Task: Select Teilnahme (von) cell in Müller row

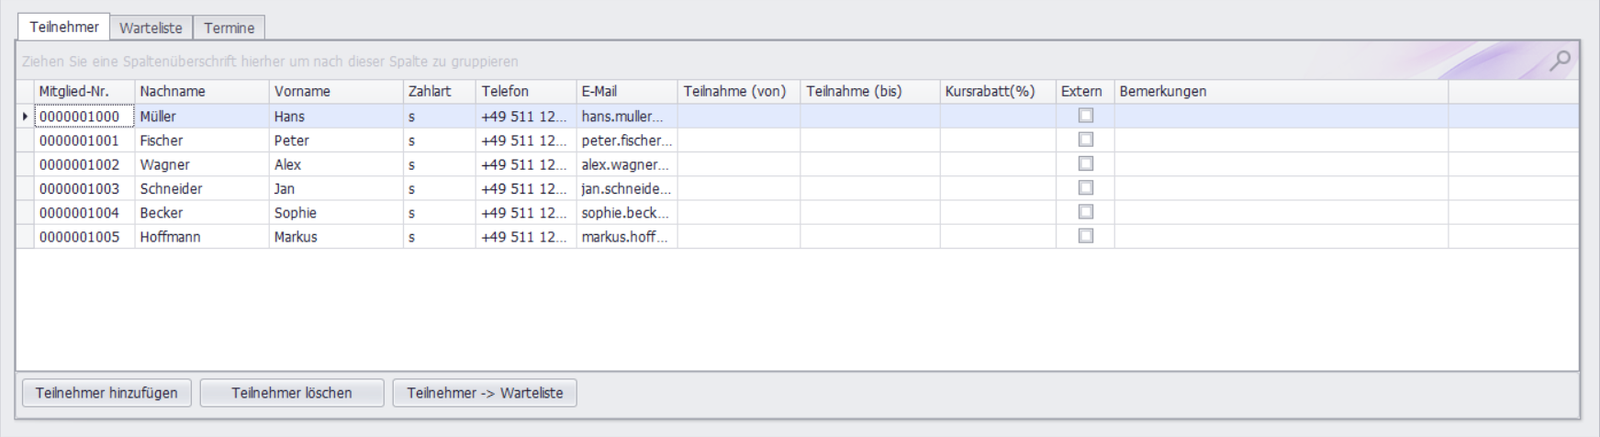Action: click(x=739, y=117)
